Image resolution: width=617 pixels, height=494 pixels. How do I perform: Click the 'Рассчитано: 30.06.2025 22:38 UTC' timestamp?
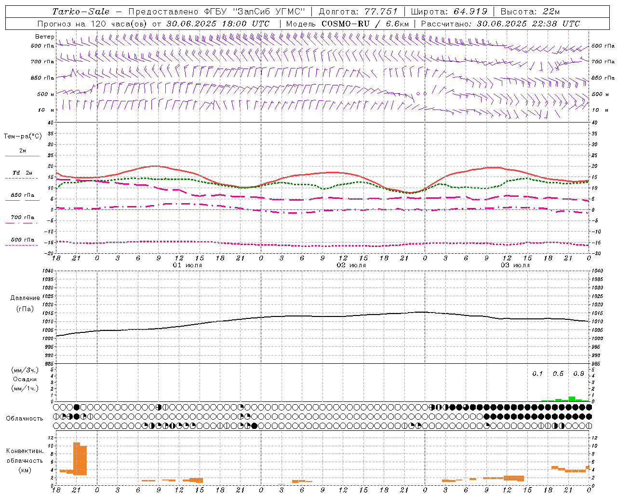point(500,24)
